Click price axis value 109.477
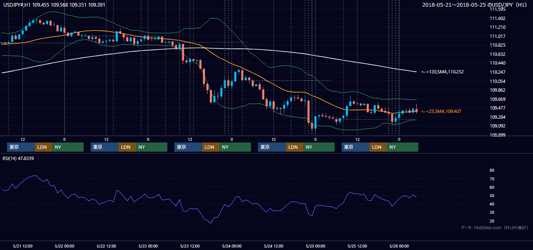 pyautogui.click(x=498, y=108)
